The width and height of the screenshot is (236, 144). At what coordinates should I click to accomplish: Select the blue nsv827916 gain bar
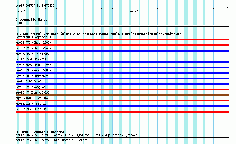[122, 106]
